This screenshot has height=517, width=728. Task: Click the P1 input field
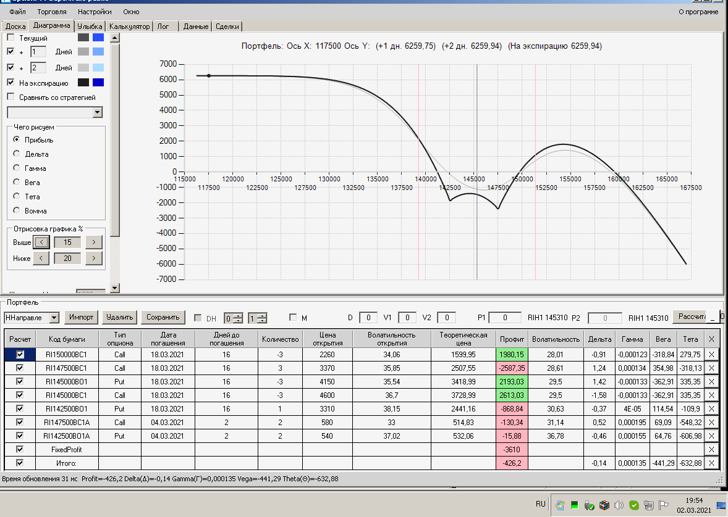[x=505, y=318]
